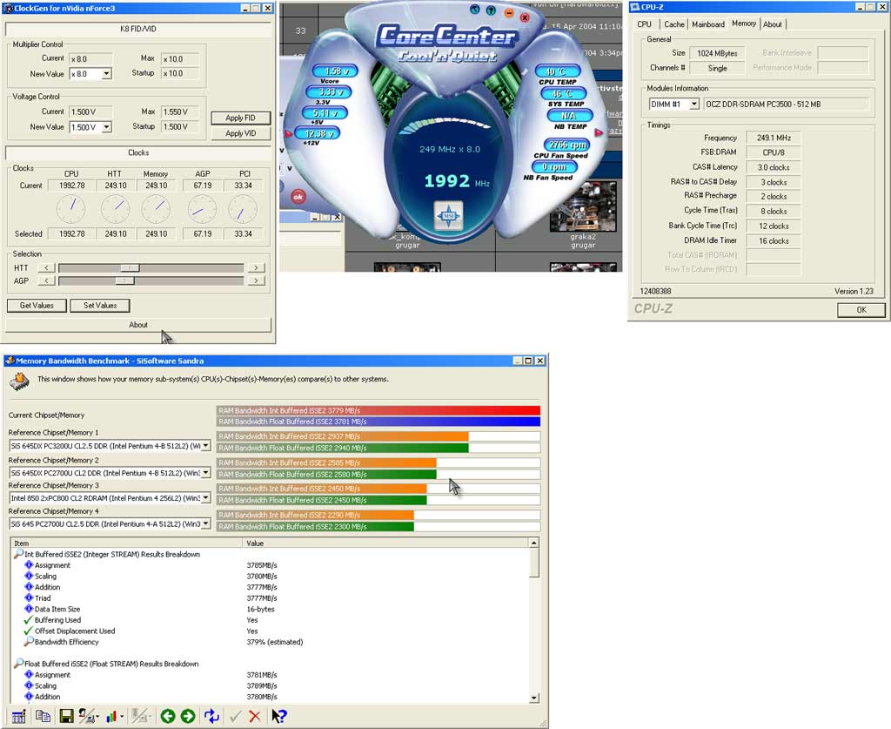891x729 pixels.
Task: Click the K8 FID/VID section header
Action: [x=138, y=29]
